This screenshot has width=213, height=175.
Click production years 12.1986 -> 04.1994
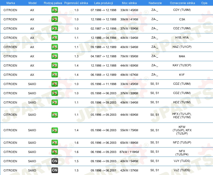pyautogui.click(x=104, y=38)
